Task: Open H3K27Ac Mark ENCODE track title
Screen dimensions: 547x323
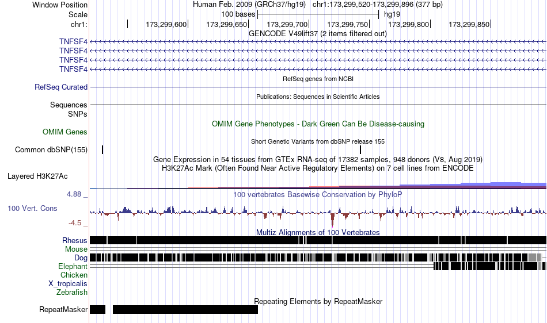Action: point(318,168)
